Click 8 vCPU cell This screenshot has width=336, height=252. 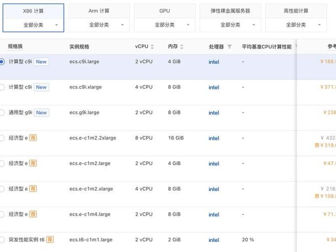[x=144, y=138]
